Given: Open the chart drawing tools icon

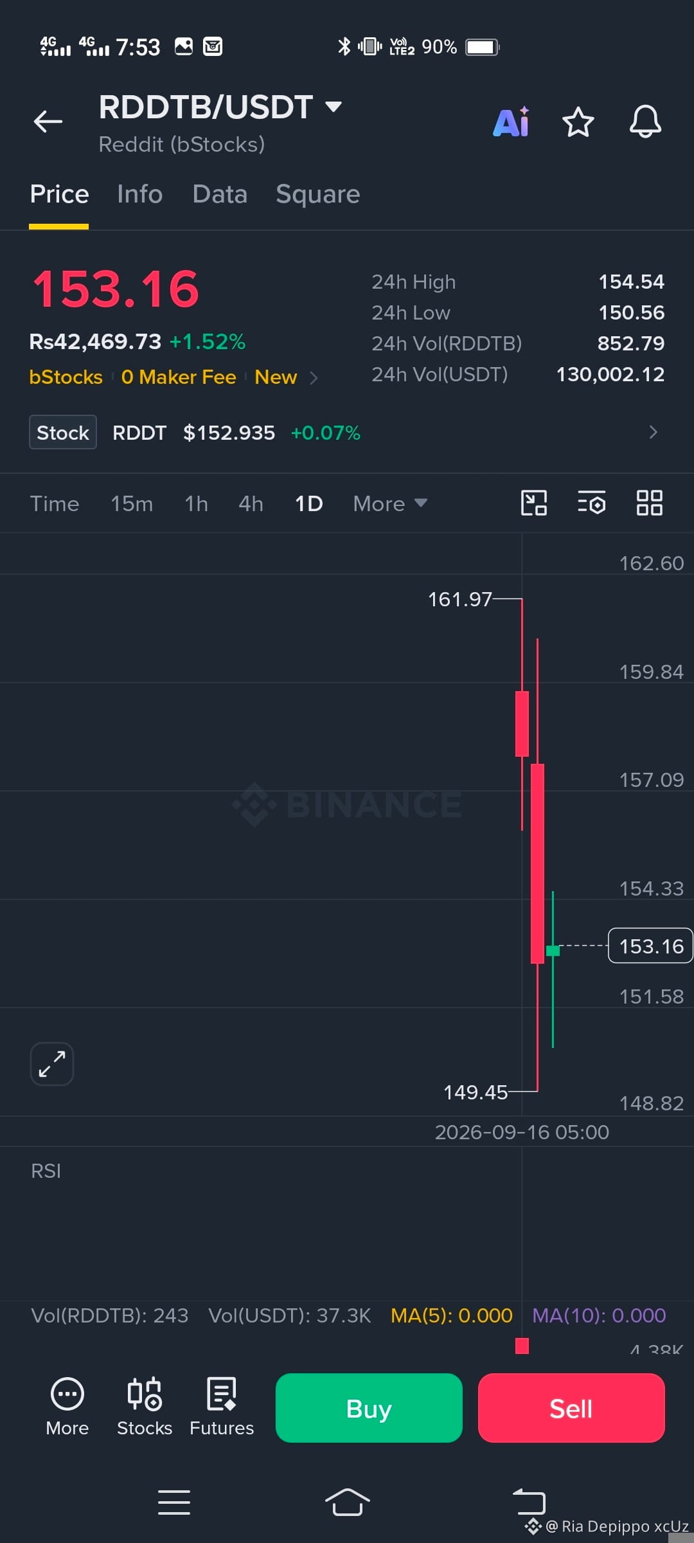Looking at the screenshot, I should [x=533, y=503].
